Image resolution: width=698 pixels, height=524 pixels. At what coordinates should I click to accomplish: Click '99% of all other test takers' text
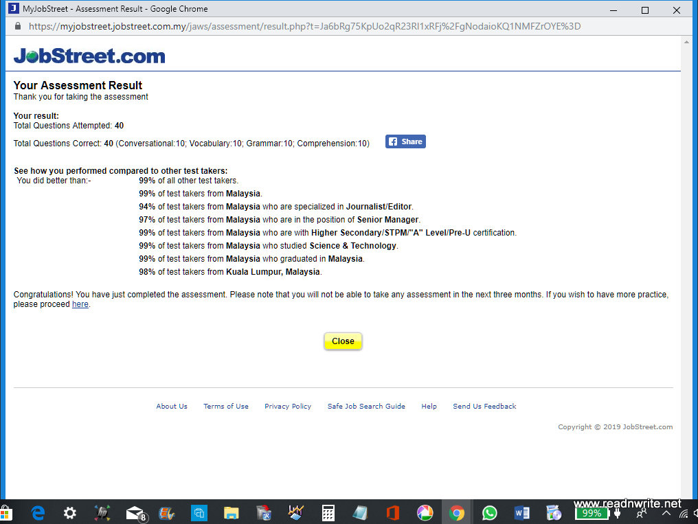coord(189,181)
